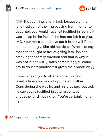
Task: Click the parenthetical "That's something you could" line
Action: coord(68,62)
